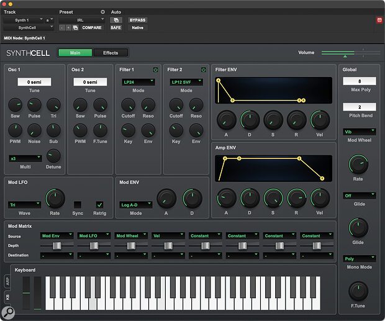Click the Osc 1 Sub knob
Screen dimensions: 385x321
coord(53,130)
